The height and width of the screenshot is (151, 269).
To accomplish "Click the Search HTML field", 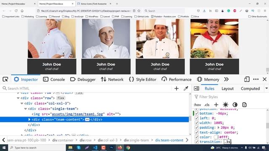I will (87, 89).
